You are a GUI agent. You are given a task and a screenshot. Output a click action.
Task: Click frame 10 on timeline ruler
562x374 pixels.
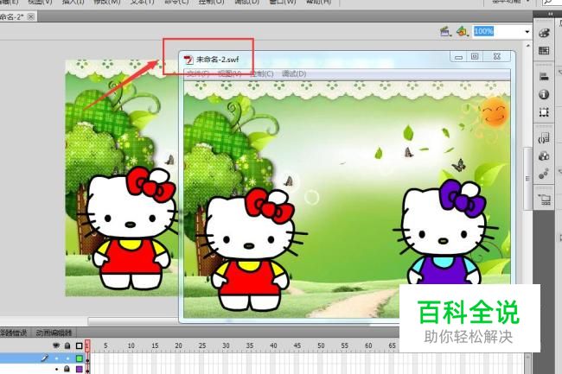click(131, 345)
